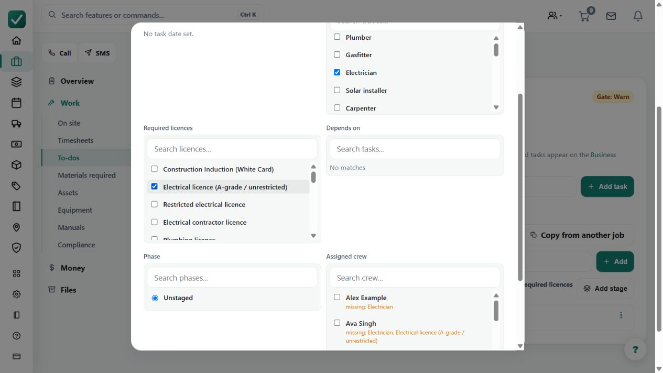
Task: Click trades list scroll up arrow
Action: coord(496,38)
